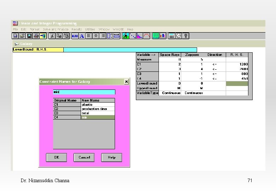This screenshot has width=276, height=191.
Task: Apply right alignment toolbar icon
Action: pyautogui.click(x=103, y=36)
